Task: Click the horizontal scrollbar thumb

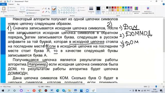Action: pyautogui.click(x=43, y=84)
